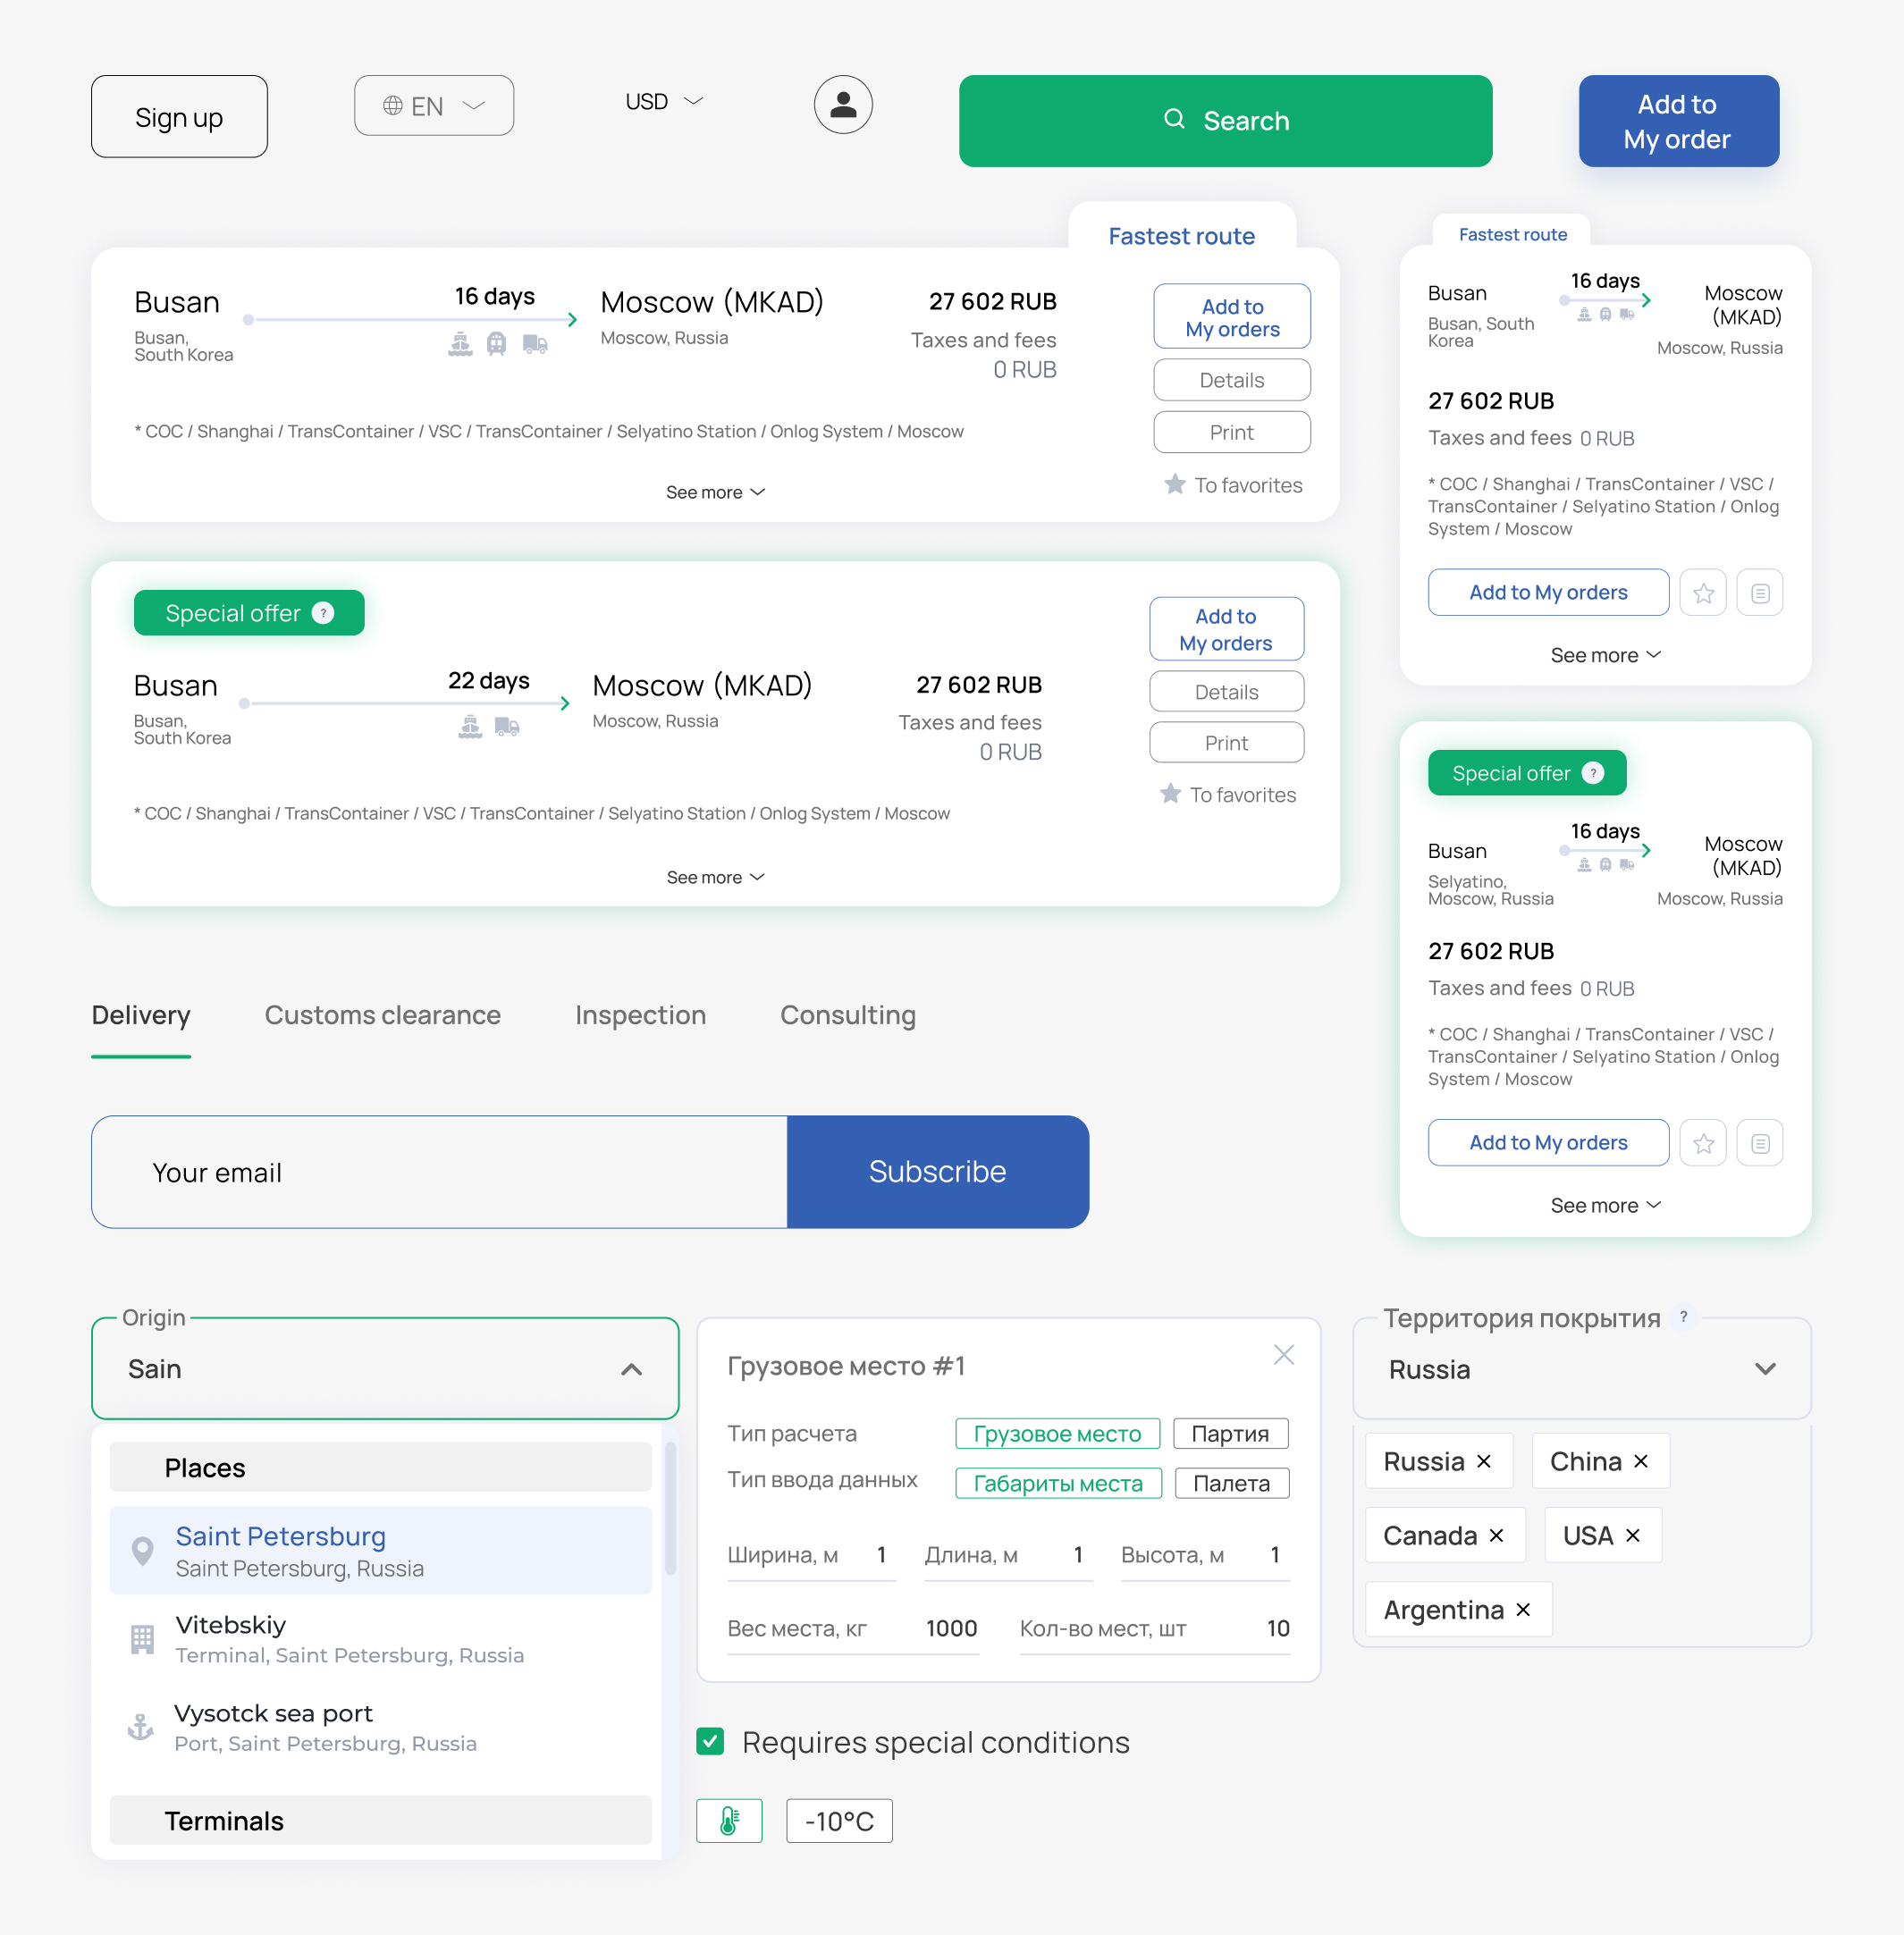Image resolution: width=1904 pixels, height=1935 pixels.
Task: Click the Subscribe button
Action: pyautogui.click(x=937, y=1171)
